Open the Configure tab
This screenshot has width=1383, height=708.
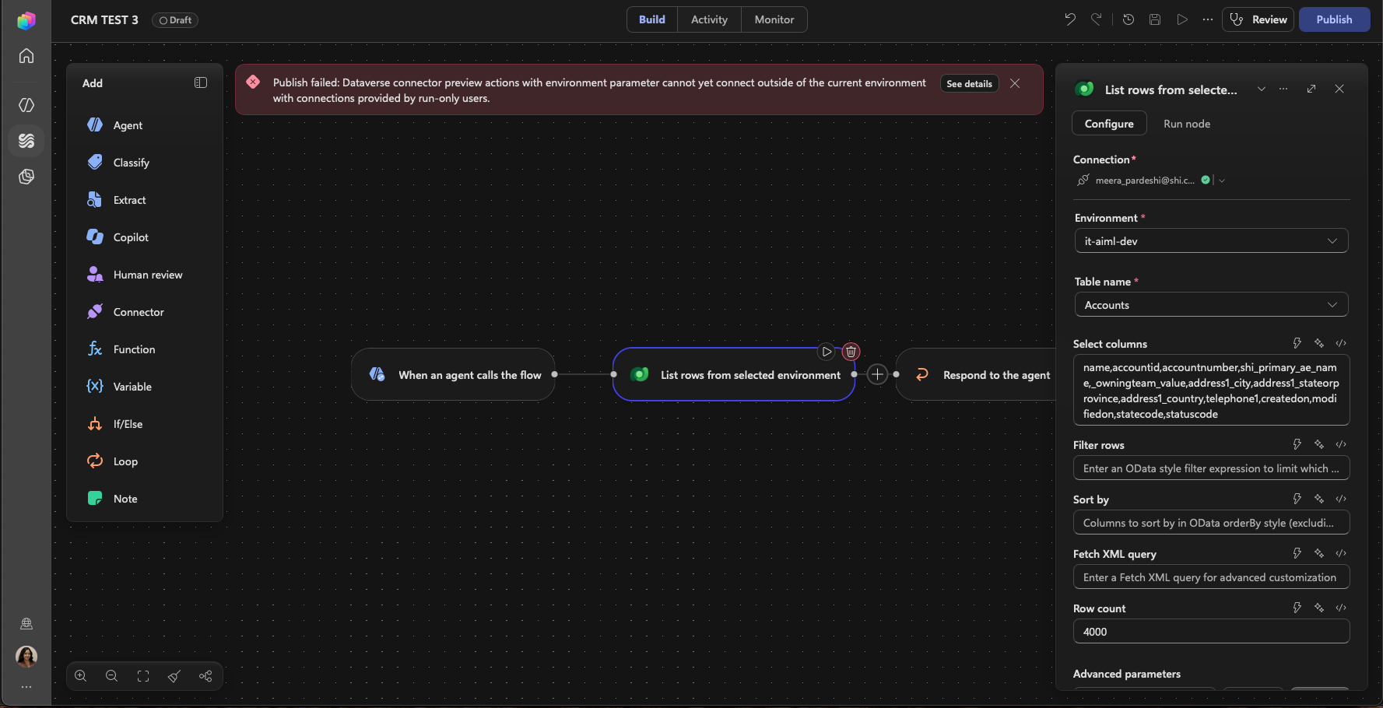1109,124
